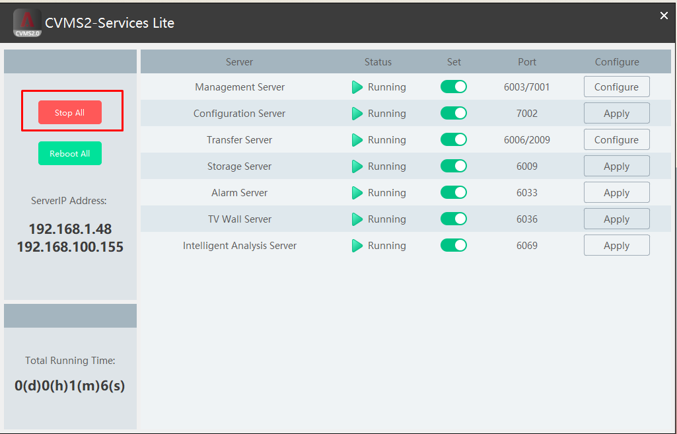Click the green play icon for TV Wall Server

(357, 219)
